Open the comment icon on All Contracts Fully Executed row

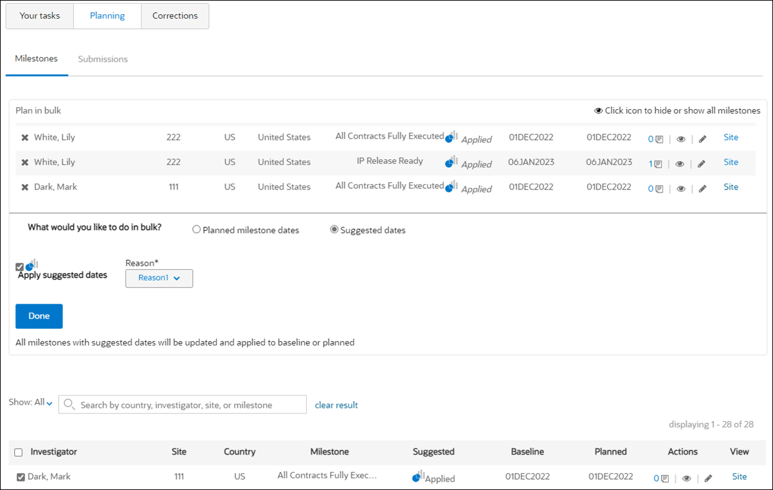(658, 139)
